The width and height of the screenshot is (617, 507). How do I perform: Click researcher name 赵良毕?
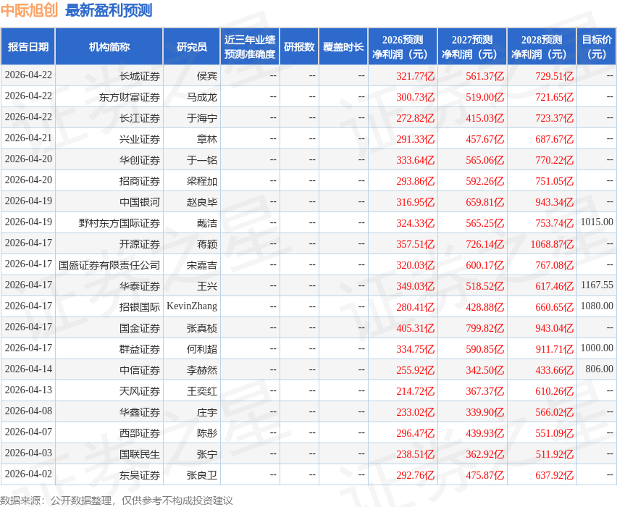tap(202, 202)
